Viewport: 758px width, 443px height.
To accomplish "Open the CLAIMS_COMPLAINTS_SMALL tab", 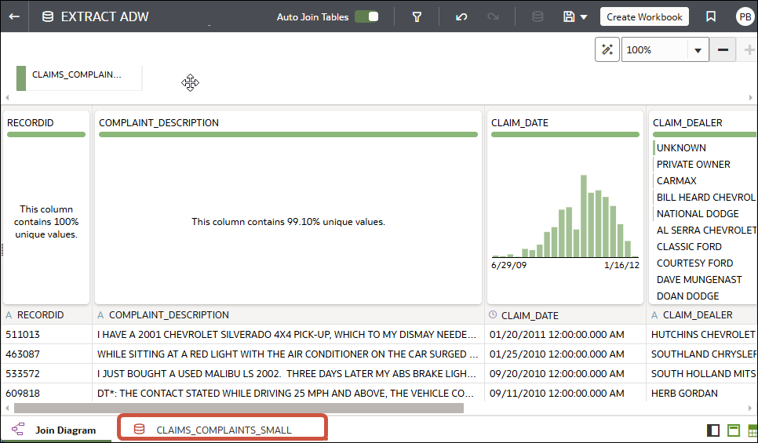I will click(222, 430).
